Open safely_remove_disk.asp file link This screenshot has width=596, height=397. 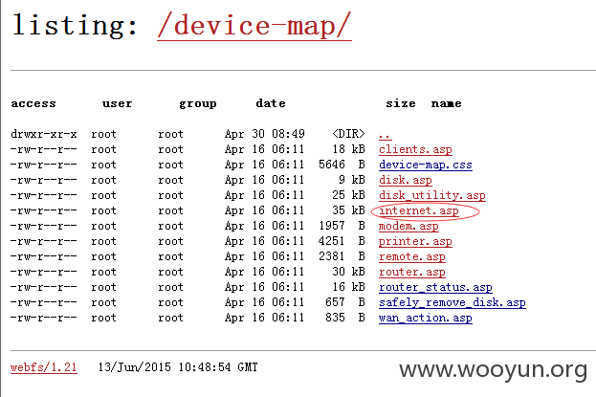point(453,302)
